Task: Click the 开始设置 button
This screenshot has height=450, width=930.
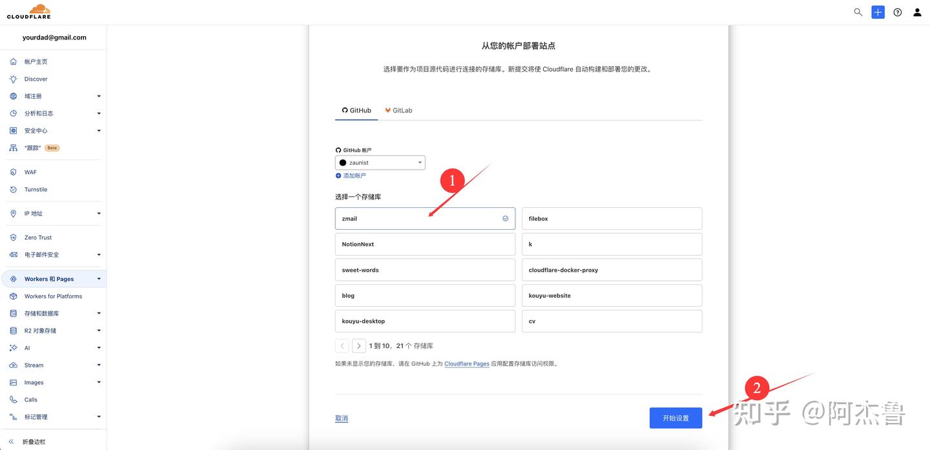Action: click(676, 417)
